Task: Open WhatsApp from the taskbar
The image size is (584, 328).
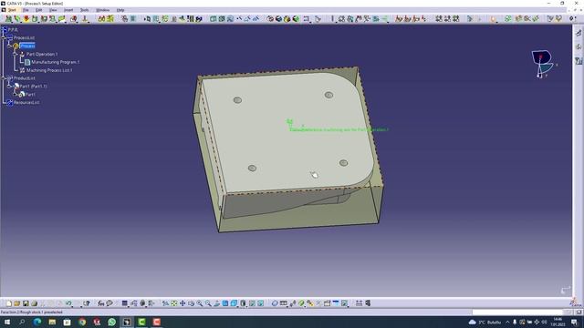Action: tap(111, 322)
